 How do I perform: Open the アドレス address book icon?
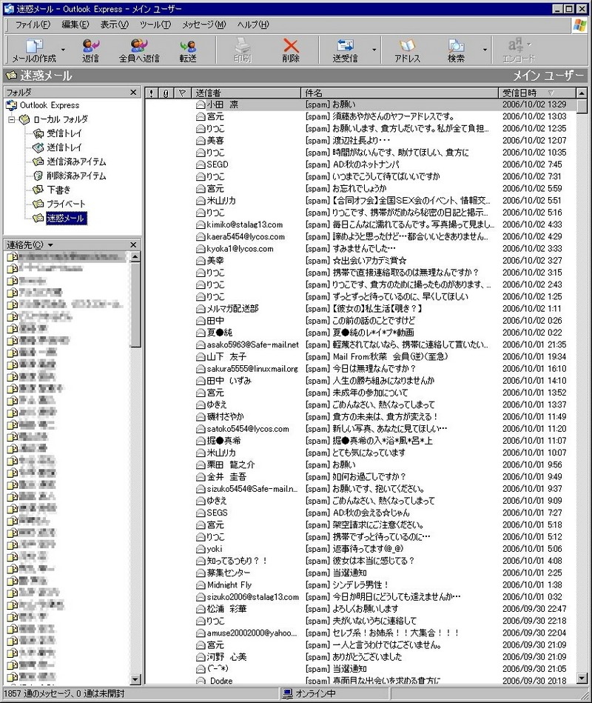[x=407, y=46]
